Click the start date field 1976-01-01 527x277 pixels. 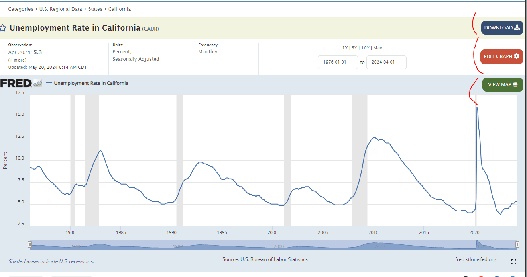pos(338,62)
